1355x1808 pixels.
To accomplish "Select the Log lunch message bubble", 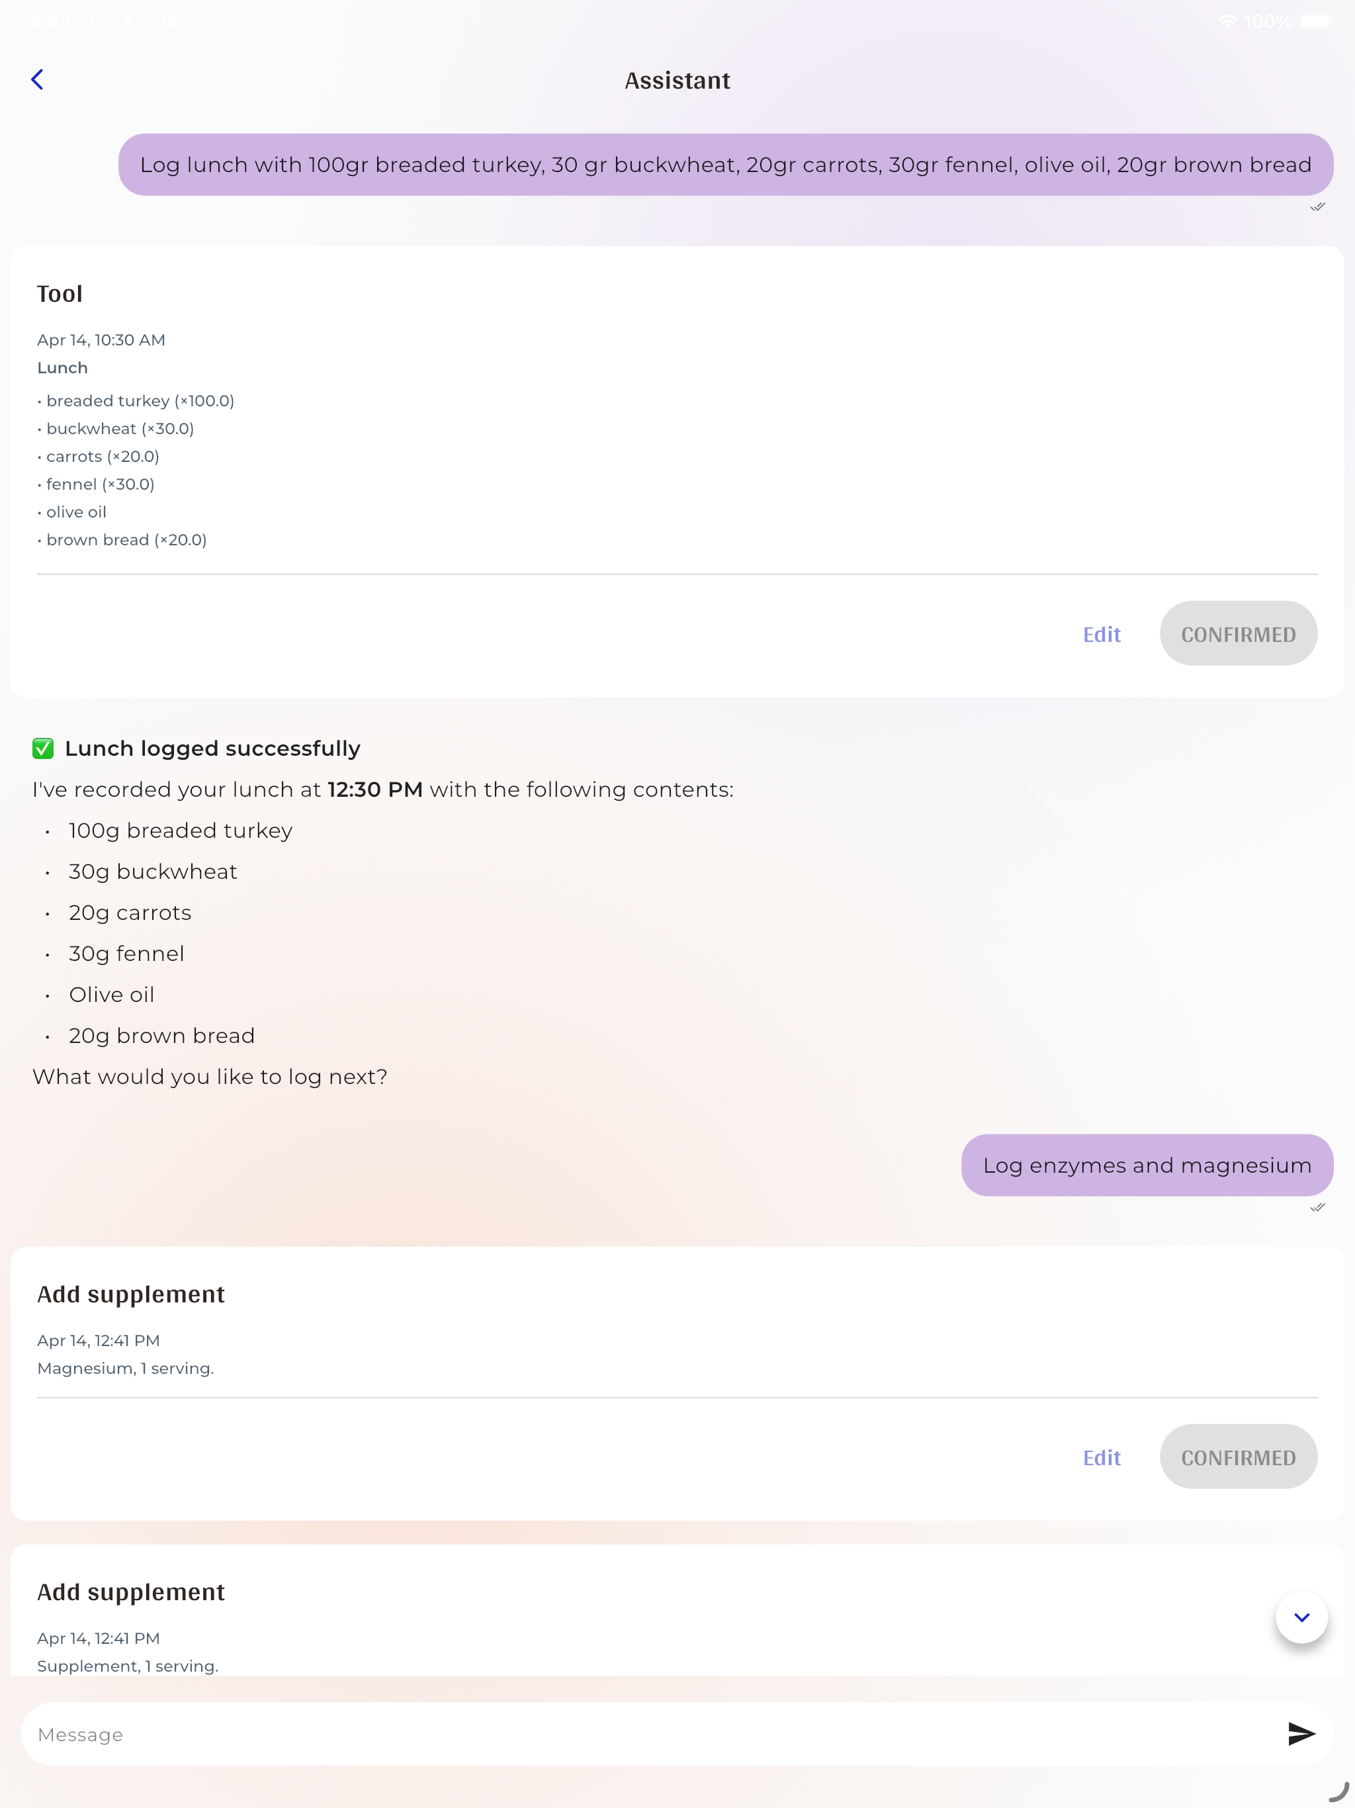I will click(726, 164).
